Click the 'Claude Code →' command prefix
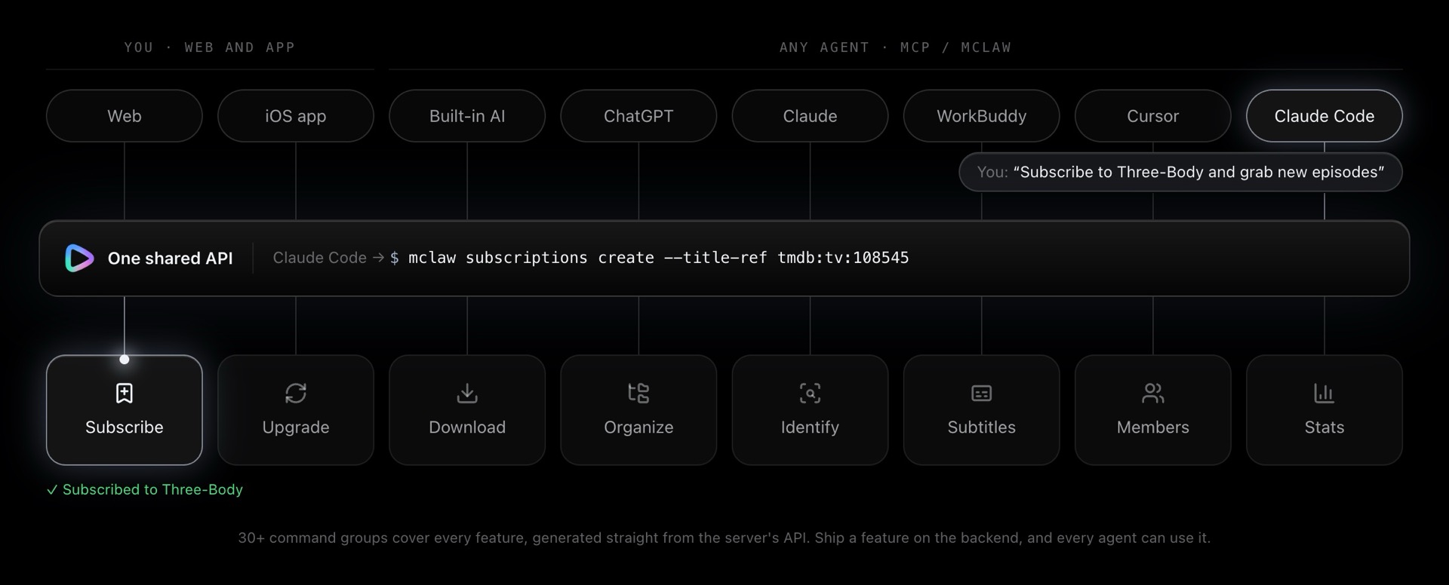 pos(328,258)
